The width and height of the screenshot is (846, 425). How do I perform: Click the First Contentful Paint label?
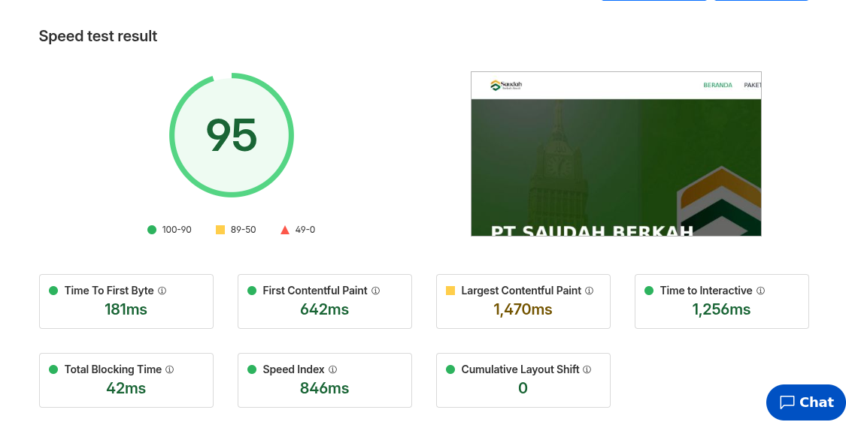pos(315,291)
